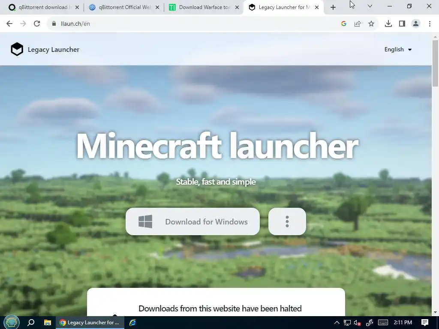
Task: Click the Stable, fast and simple tagline
Action: pos(216,182)
